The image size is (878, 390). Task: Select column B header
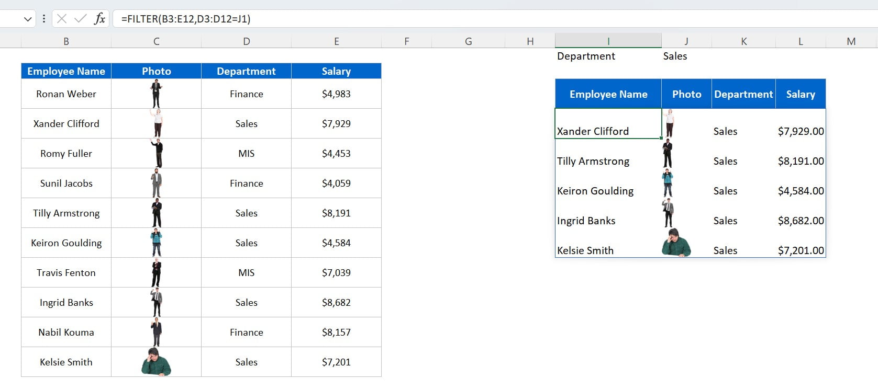pos(66,41)
